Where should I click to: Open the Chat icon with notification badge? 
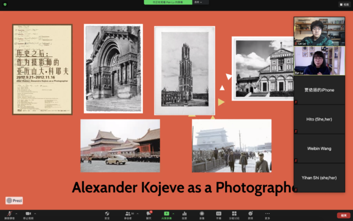pyautogui.click(x=149, y=213)
